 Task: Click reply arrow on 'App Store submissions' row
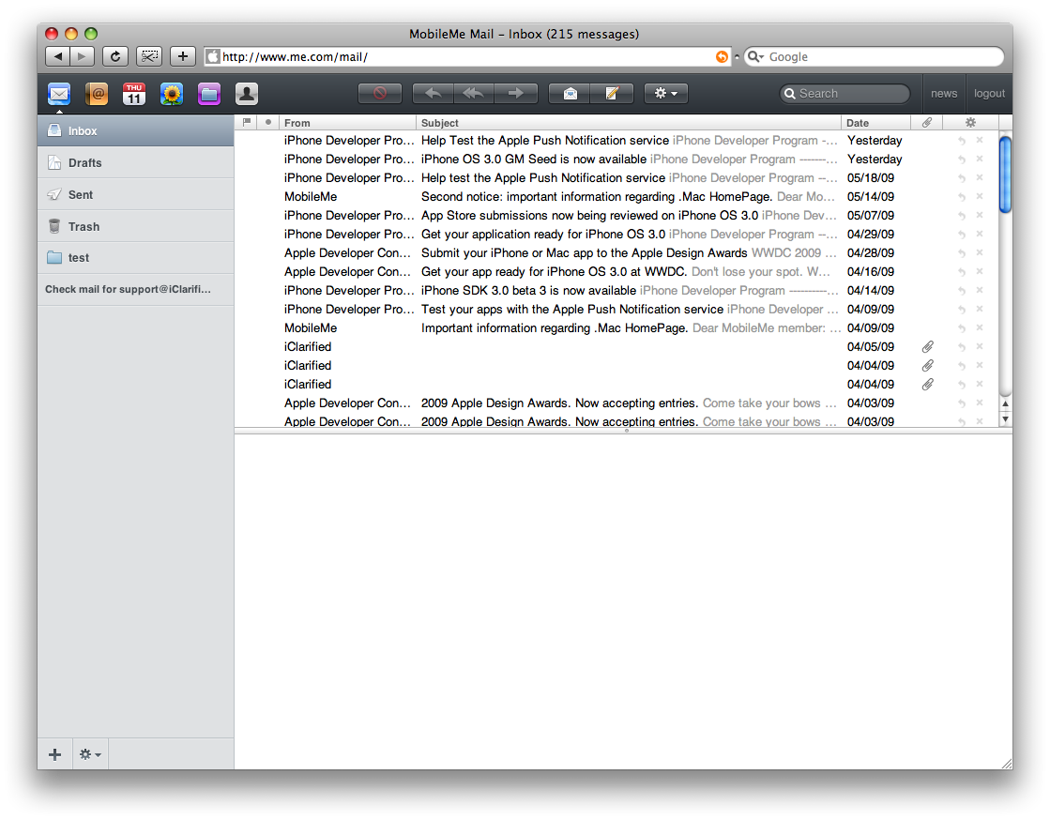pos(962,216)
